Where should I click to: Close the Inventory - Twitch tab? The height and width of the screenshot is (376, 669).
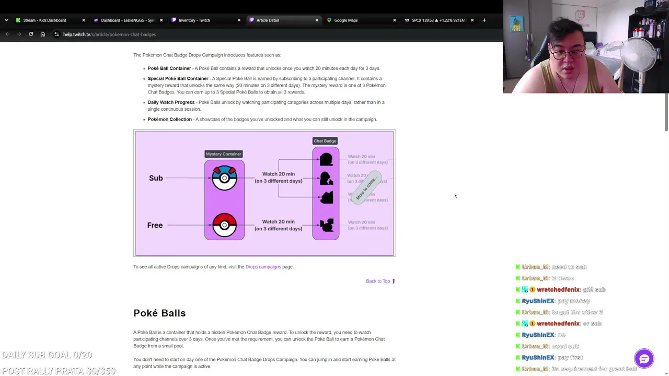[239, 20]
